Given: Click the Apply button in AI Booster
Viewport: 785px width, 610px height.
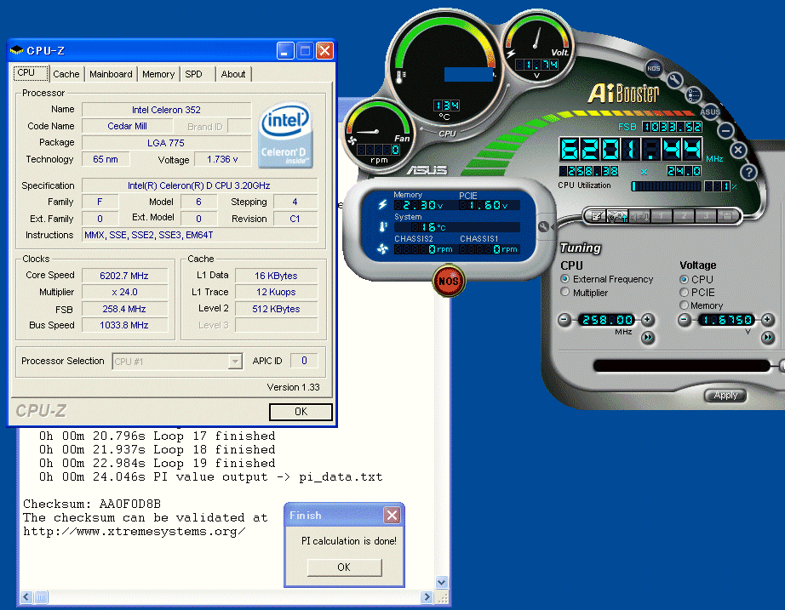Looking at the screenshot, I should tap(725, 396).
